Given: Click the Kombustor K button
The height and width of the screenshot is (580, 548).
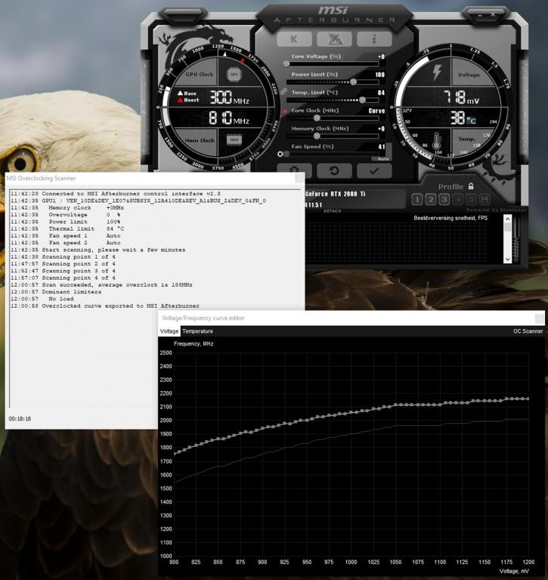Looking at the screenshot, I should click(294, 39).
